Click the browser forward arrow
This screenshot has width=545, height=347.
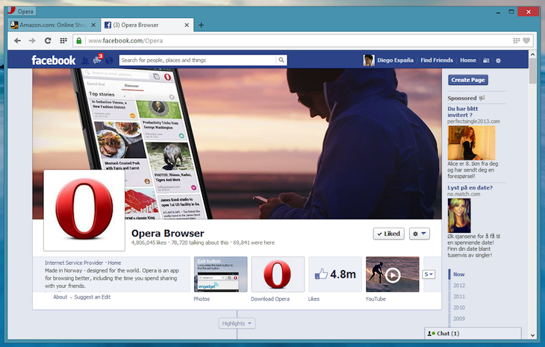click(32, 40)
